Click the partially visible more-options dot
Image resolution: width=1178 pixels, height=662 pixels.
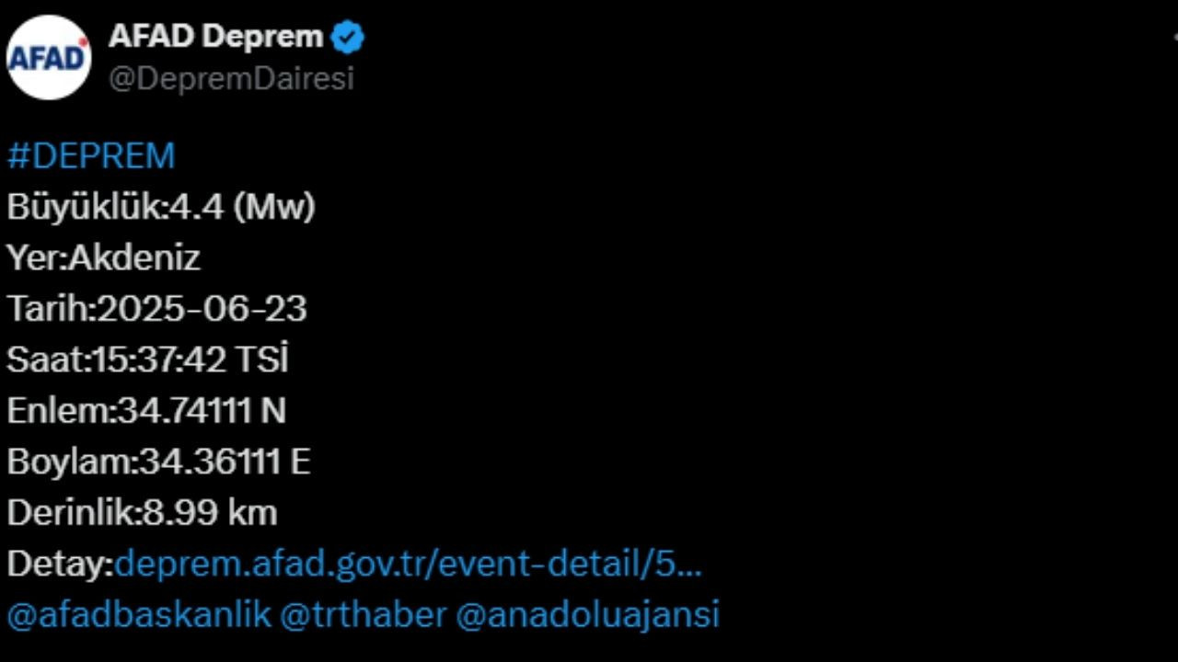[1175, 37]
